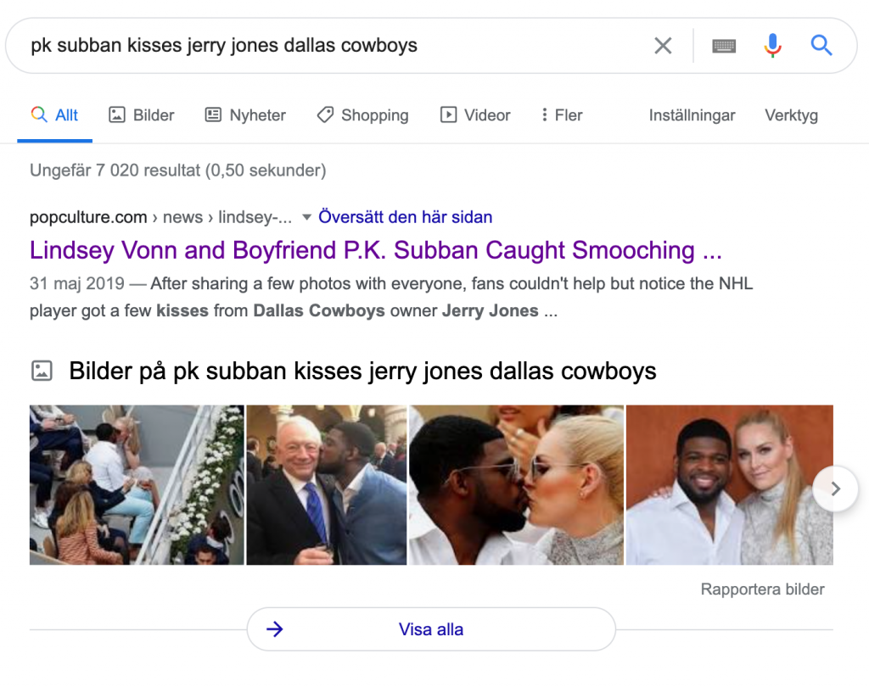Switch to the Bilder tab
This screenshot has height=687, width=869.
point(142,115)
